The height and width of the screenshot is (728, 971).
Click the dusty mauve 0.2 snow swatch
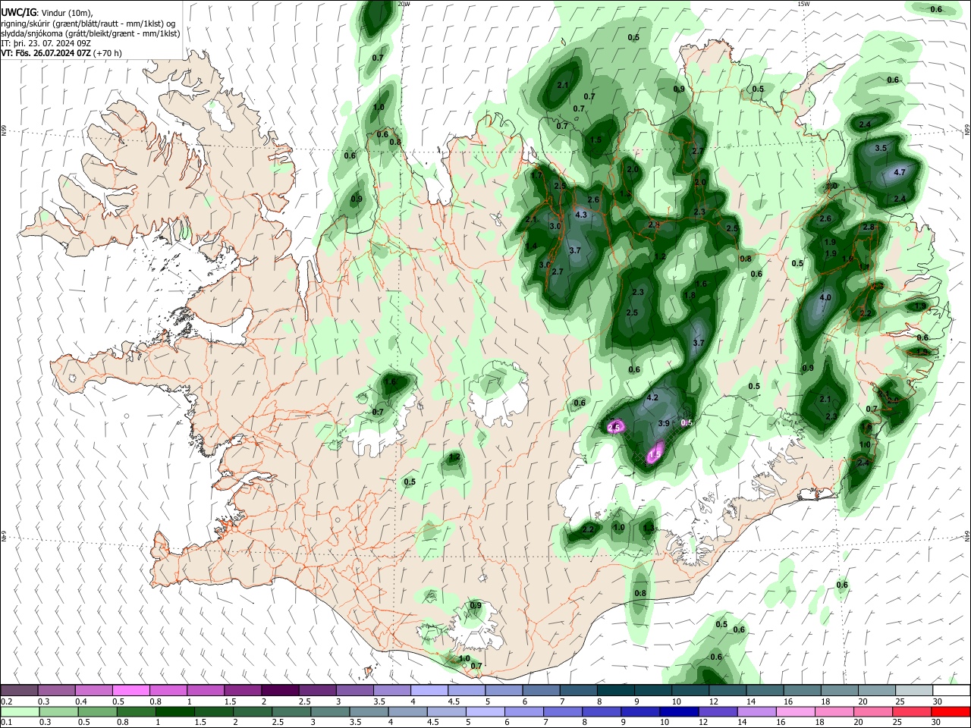[x=19, y=691]
